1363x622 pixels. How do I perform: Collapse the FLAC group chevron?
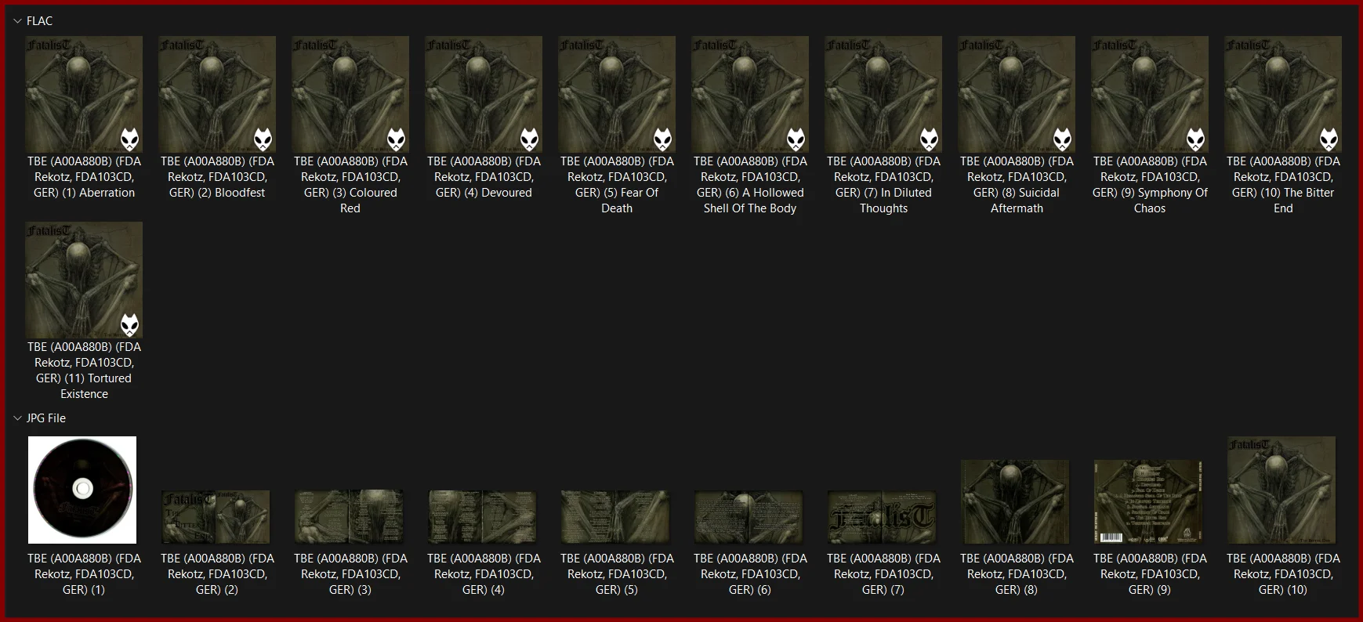coord(17,21)
